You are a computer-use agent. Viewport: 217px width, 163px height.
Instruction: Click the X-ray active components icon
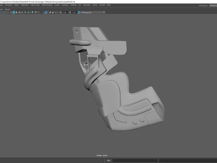(53, 12)
